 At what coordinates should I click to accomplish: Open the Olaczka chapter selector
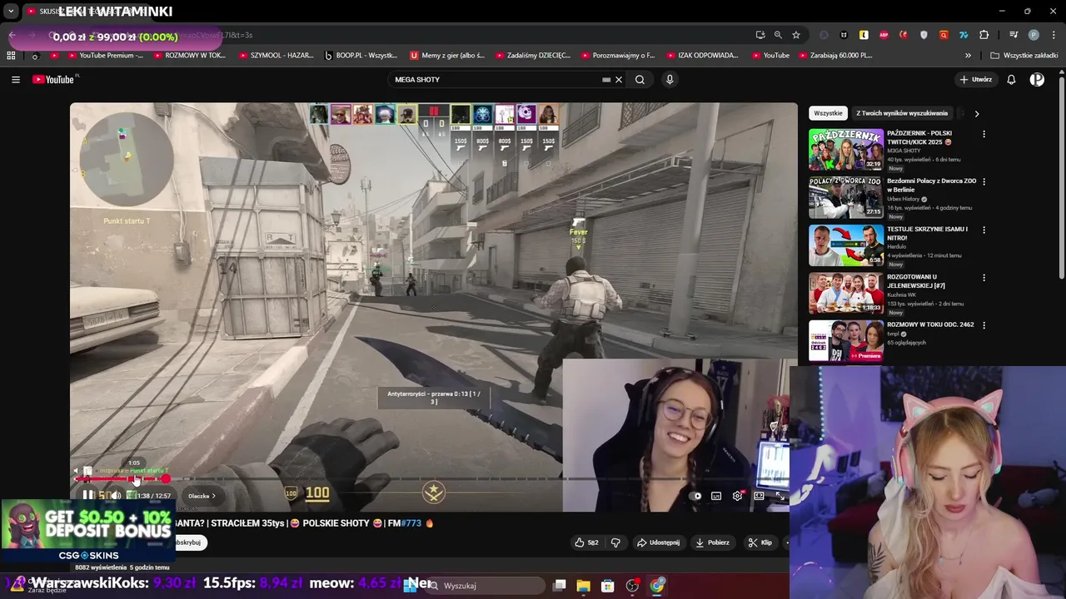[202, 496]
